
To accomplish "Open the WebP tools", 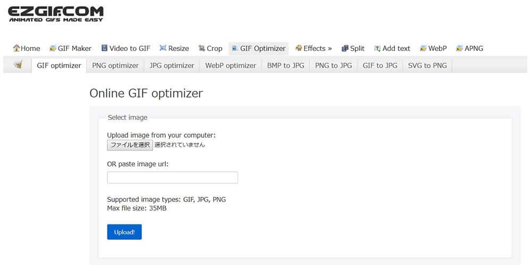I will click(433, 48).
